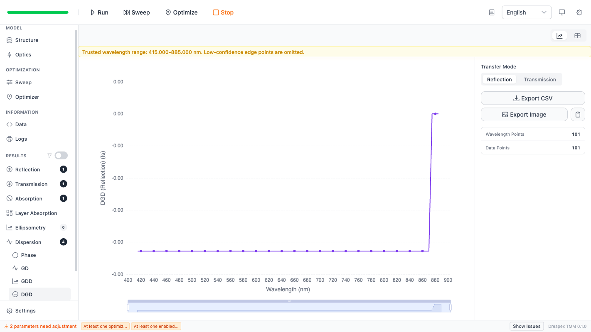Keep Reflection mode selected
This screenshot has height=332, width=591.
pos(499,79)
